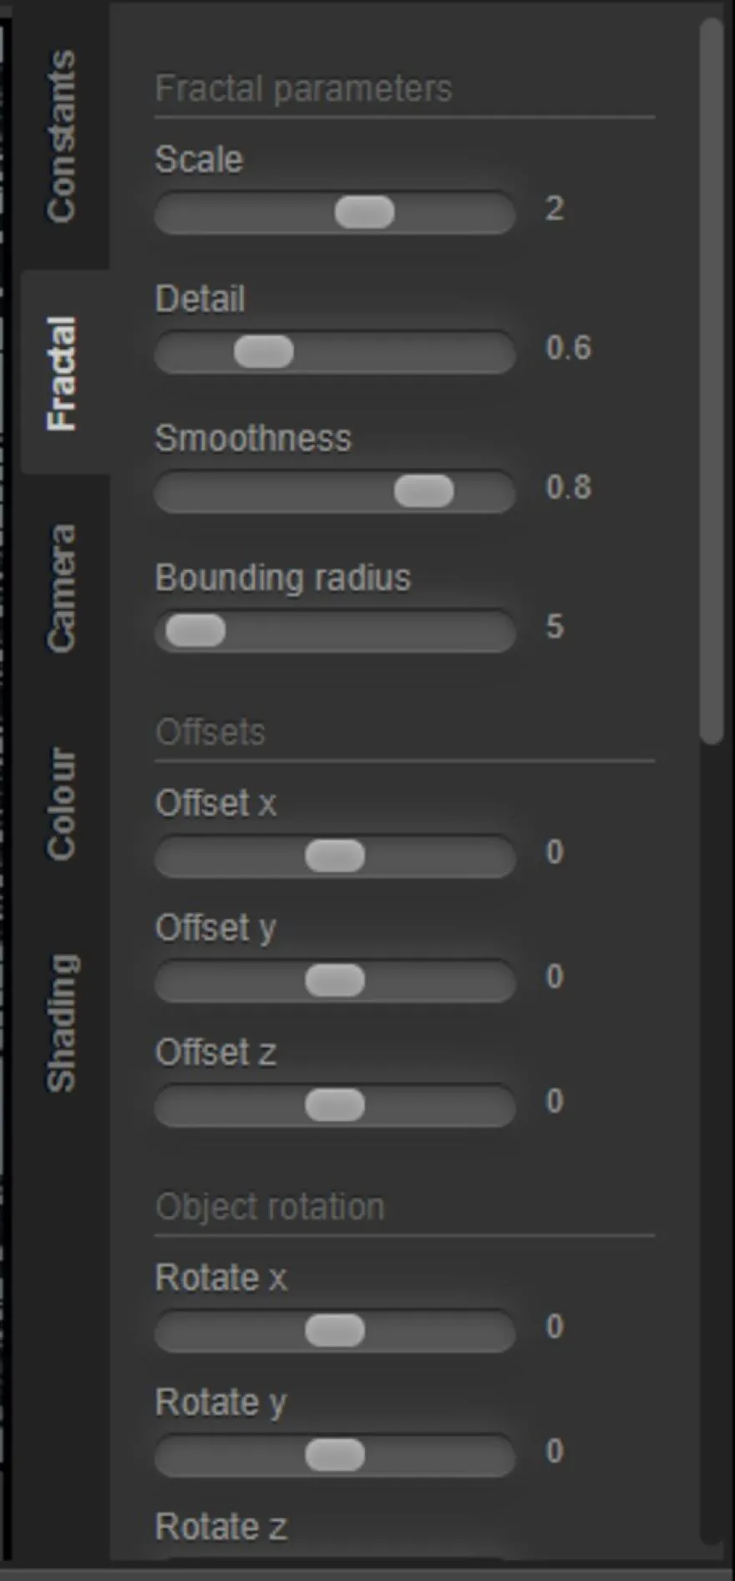Switch to the Constants tab

click(x=62, y=136)
